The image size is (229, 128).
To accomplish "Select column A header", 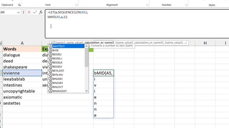I will [x=22, y=43].
